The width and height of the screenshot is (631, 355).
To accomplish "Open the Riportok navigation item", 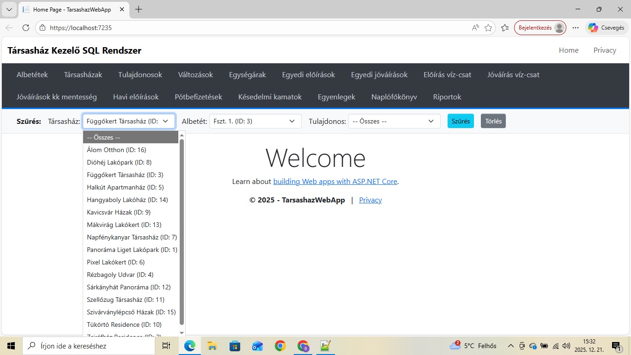I will (x=447, y=97).
